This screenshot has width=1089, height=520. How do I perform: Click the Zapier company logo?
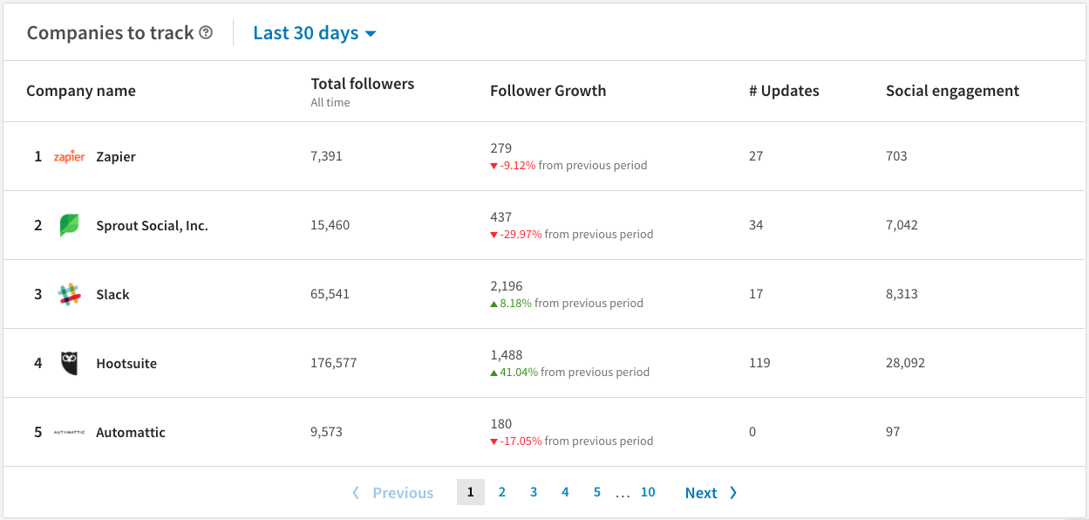click(69, 156)
